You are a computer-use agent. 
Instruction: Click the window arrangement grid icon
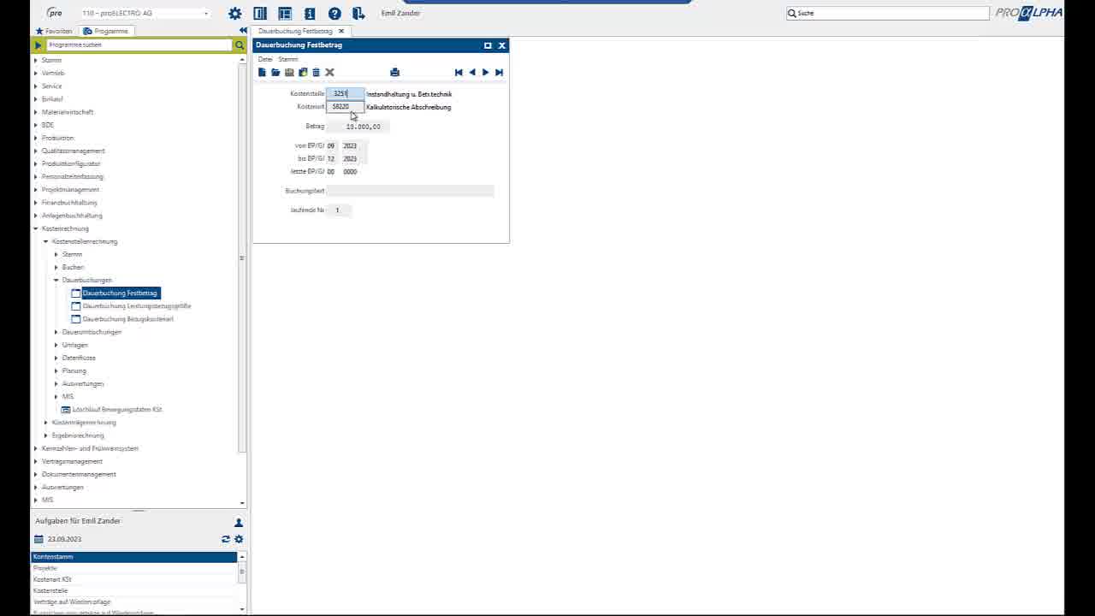coord(285,14)
